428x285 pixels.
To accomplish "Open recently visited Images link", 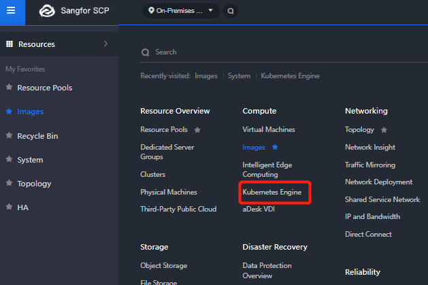I will 206,76.
